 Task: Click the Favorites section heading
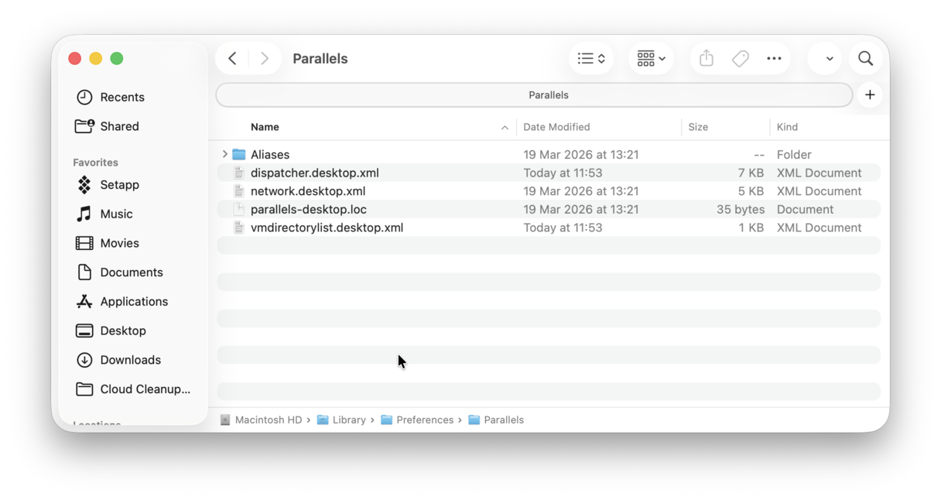point(95,163)
